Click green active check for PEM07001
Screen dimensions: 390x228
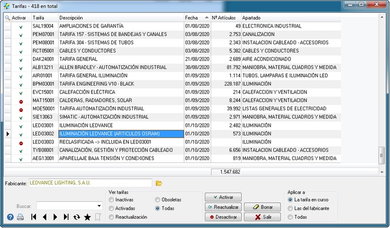click(21, 35)
